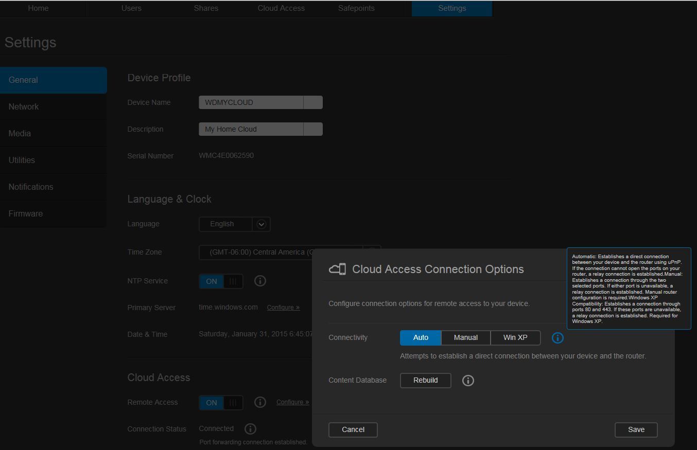The width and height of the screenshot is (697, 450).
Task: Click the Description input field
Action: click(x=261, y=129)
